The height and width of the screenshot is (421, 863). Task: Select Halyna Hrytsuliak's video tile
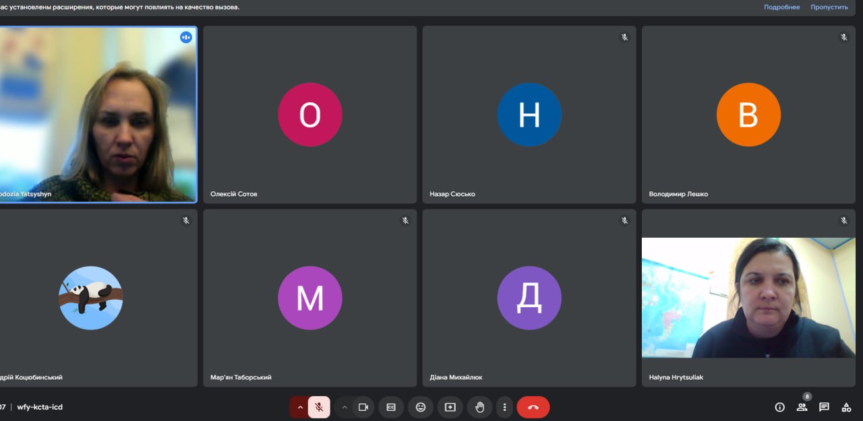[748, 298]
